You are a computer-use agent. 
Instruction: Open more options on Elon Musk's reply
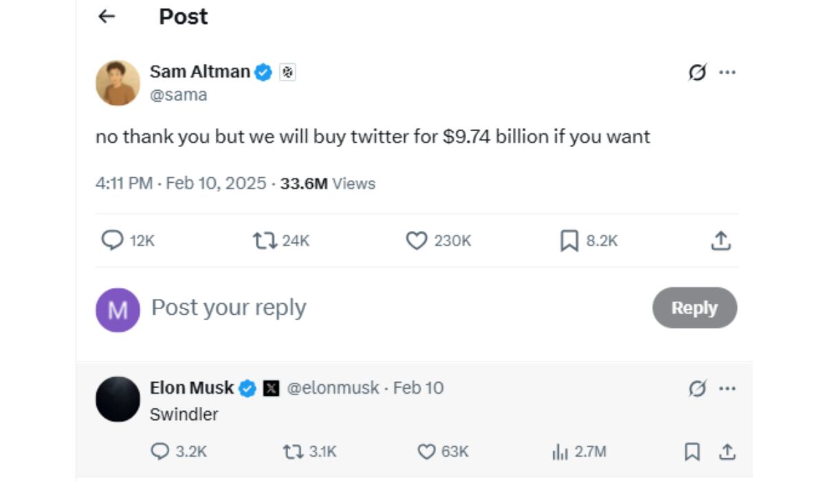(726, 388)
